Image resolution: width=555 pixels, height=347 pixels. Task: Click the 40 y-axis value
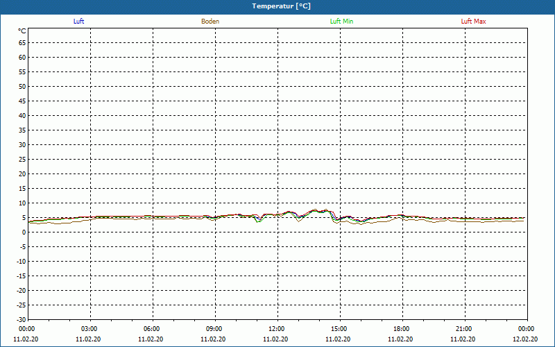point(22,115)
